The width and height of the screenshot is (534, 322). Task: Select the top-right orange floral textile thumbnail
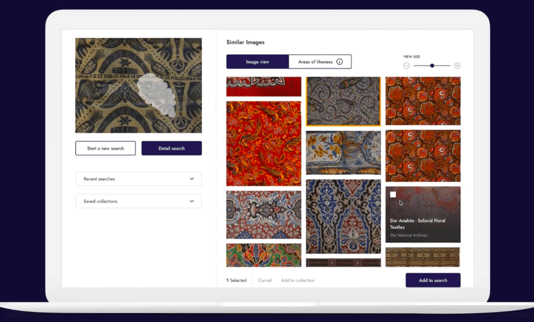pos(423,101)
